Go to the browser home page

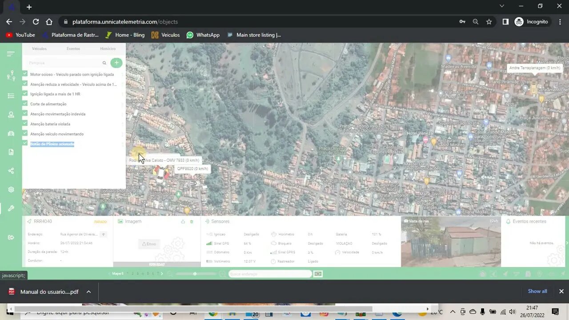tap(49, 21)
